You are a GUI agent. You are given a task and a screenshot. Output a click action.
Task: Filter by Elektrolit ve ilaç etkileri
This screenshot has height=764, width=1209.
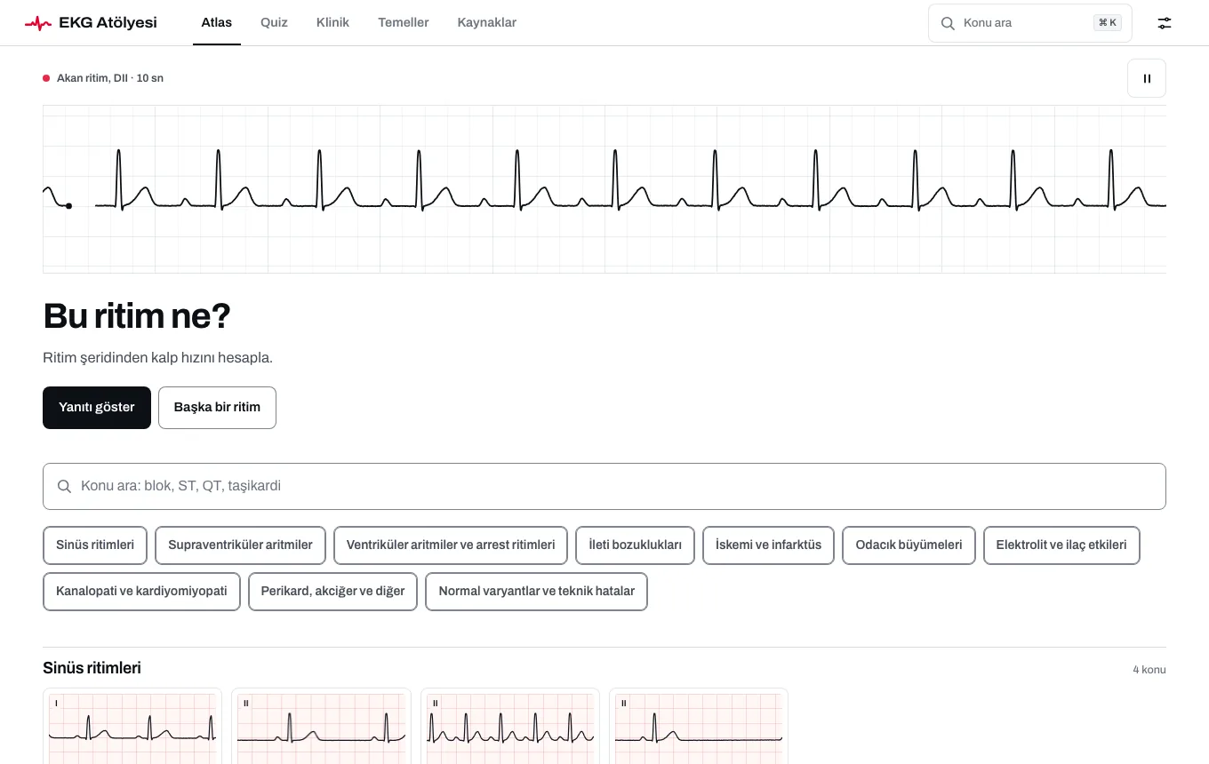[1061, 545]
